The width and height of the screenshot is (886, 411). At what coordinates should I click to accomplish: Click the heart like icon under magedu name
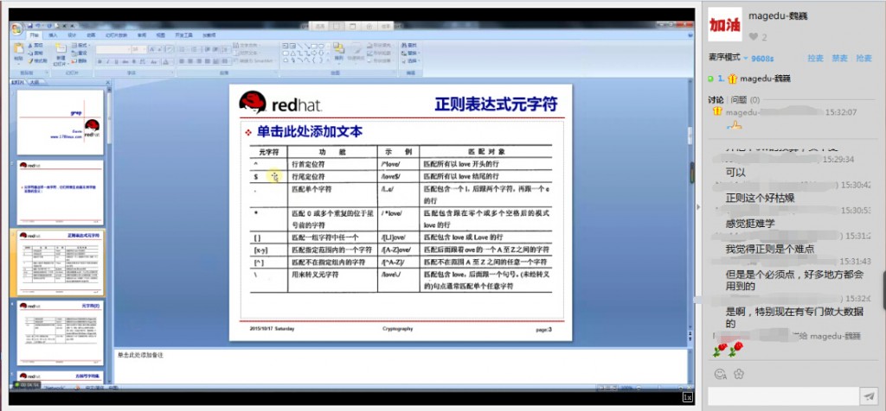[x=754, y=36]
